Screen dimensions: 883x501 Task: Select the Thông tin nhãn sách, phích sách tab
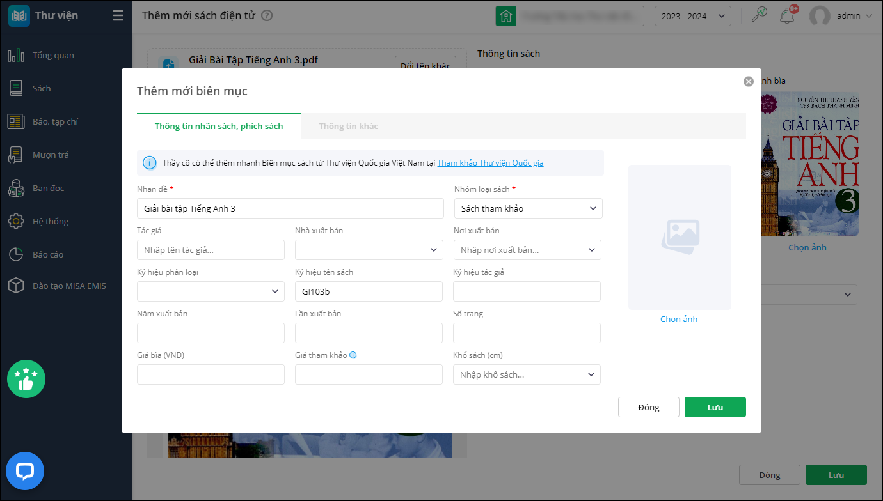click(219, 127)
